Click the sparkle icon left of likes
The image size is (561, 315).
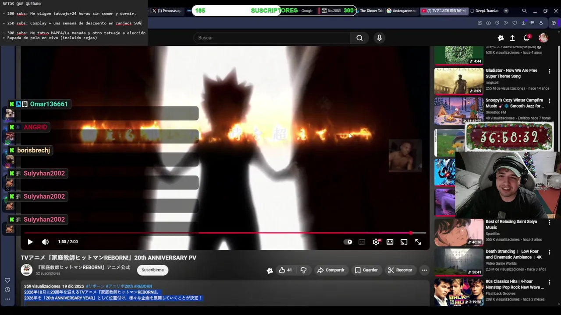point(270,270)
